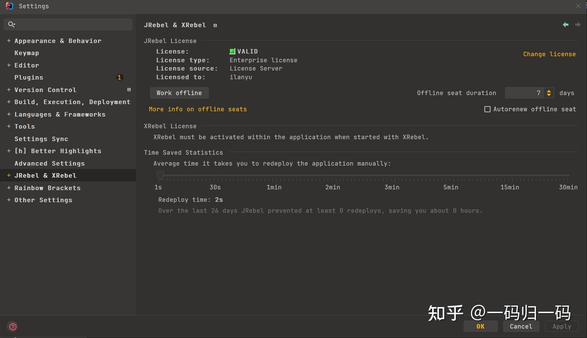Select Advanced Settings in sidebar

click(x=49, y=163)
